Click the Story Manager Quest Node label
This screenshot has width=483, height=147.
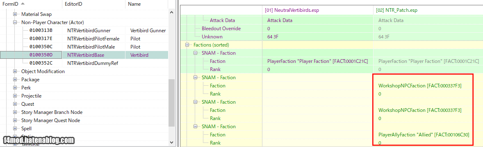coord(50,120)
